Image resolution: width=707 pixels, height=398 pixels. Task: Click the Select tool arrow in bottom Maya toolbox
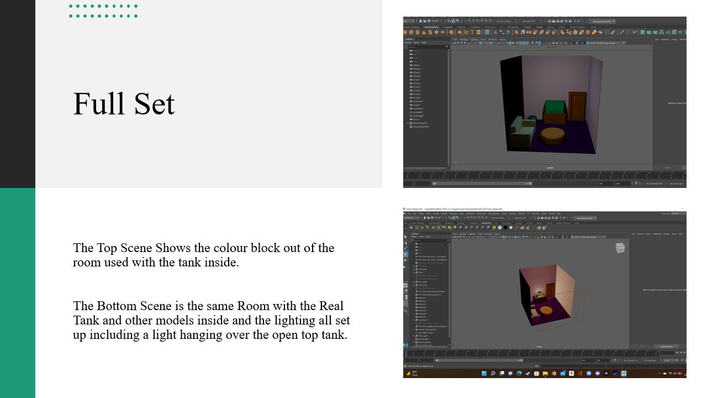pyautogui.click(x=405, y=236)
